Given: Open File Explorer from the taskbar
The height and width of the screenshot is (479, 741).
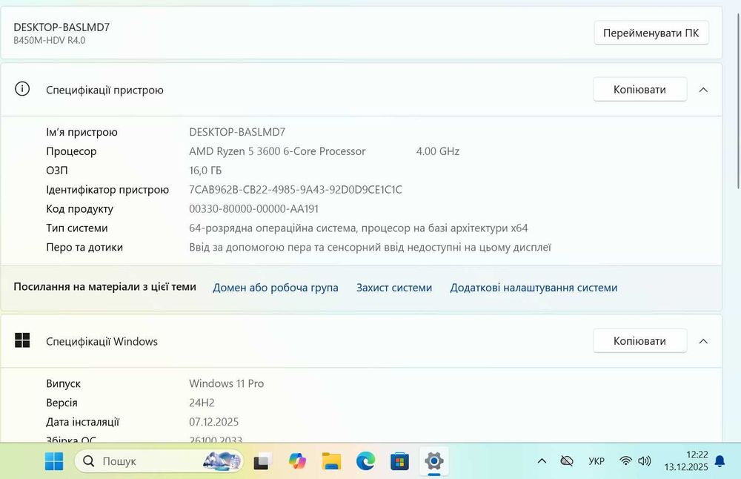Looking at the screenshot, I should point(331,461).
